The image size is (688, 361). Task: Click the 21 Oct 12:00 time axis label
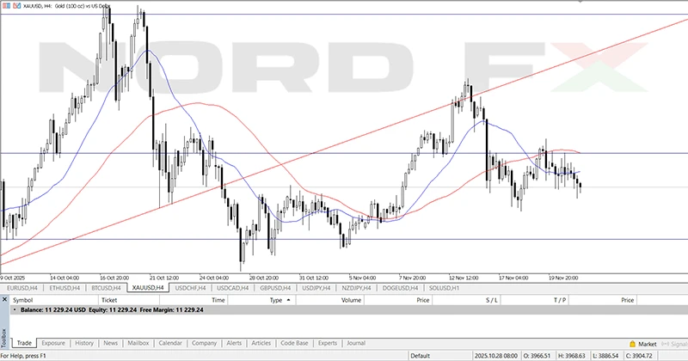tap(164, 278)
